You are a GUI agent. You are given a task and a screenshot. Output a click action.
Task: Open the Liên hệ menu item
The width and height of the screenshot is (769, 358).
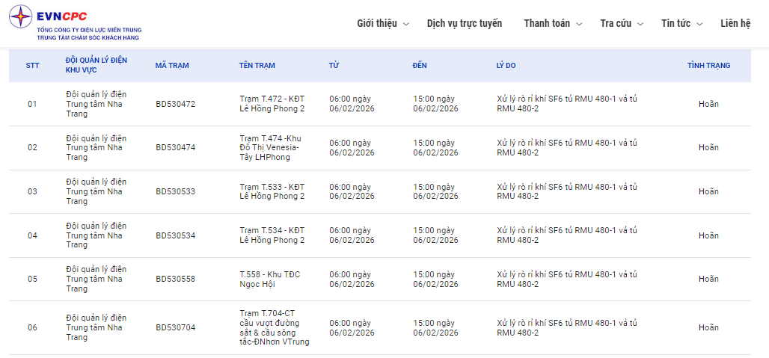point(735,23)
